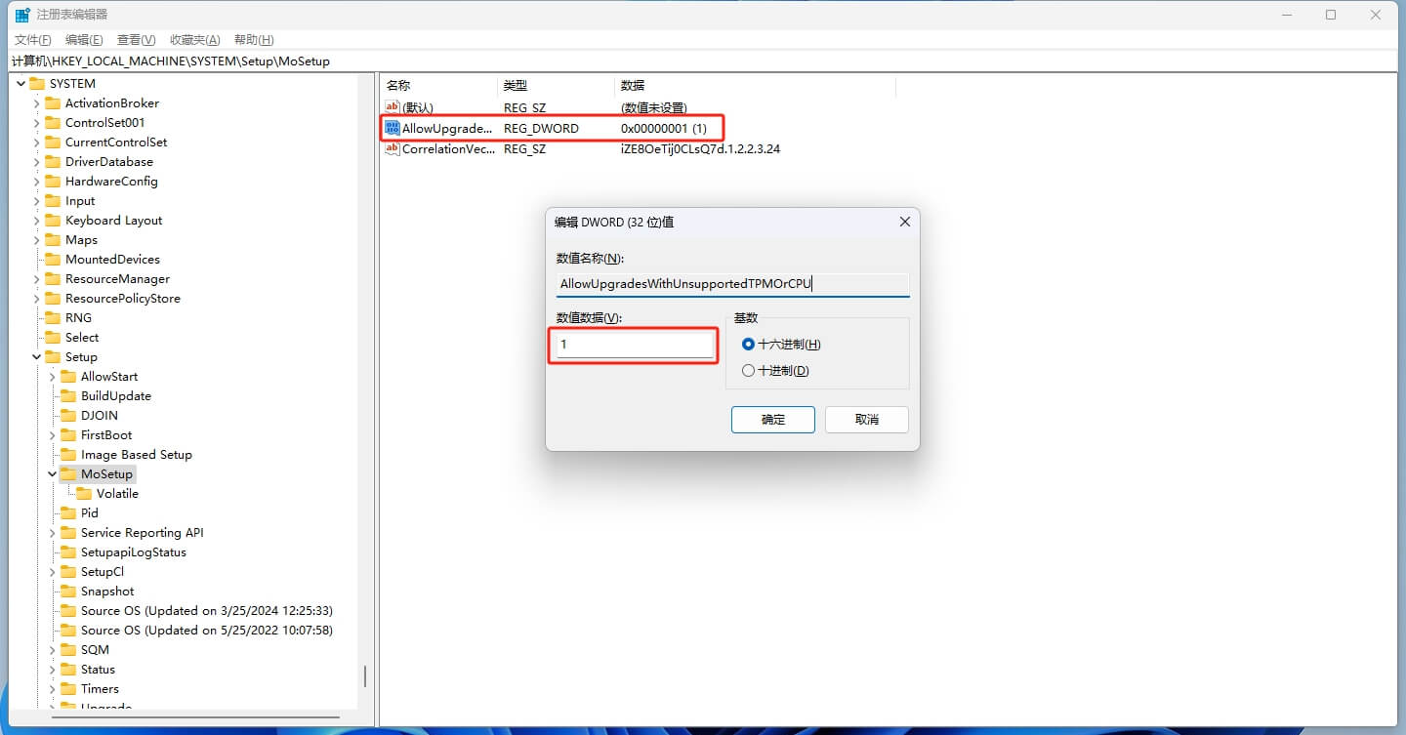This screenshot has height=735, width=1406.
Task: Select the AllowUpgrades DWORD value icon
Action: pos(393,128)
